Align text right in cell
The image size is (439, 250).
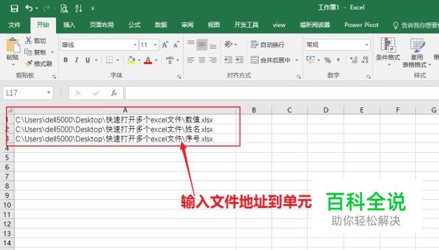pyautogui.click(x=213, y=60)
